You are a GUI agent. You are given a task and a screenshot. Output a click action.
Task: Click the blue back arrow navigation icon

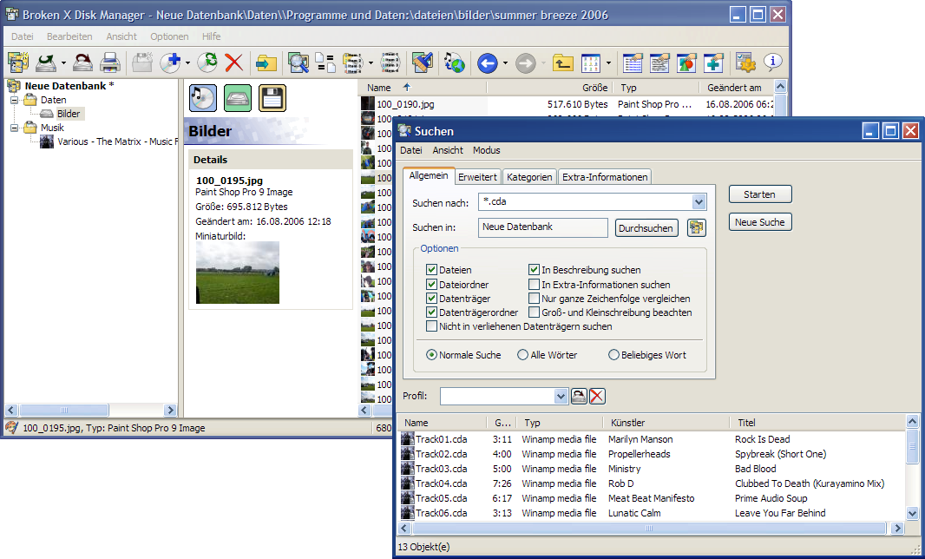click(x=487, y=62)
